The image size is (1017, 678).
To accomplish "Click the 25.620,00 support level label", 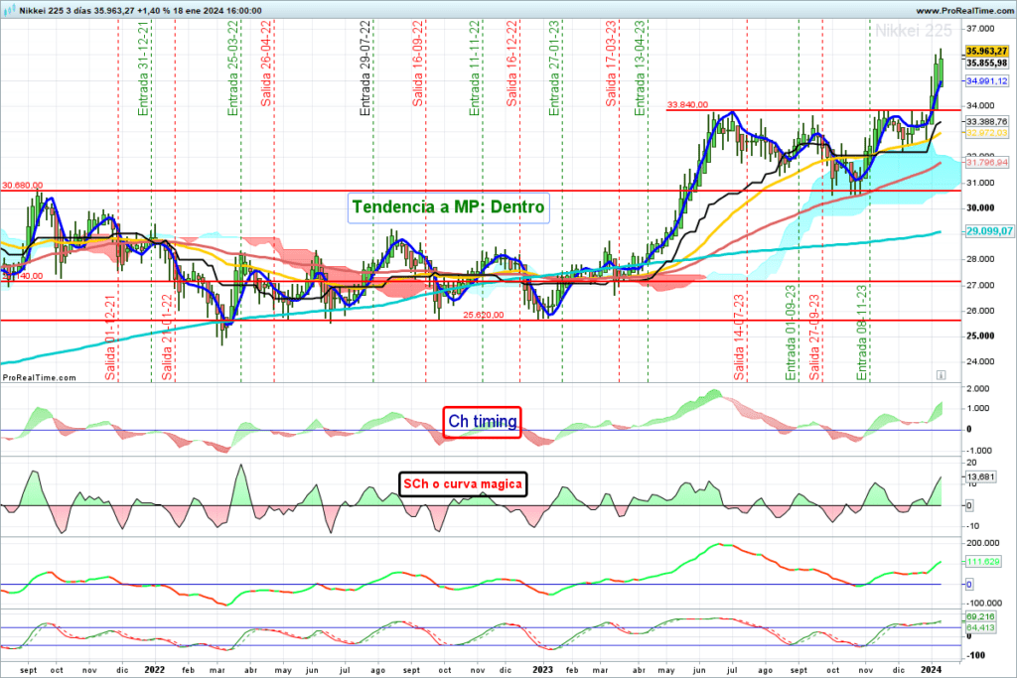I will coord(485,315).
